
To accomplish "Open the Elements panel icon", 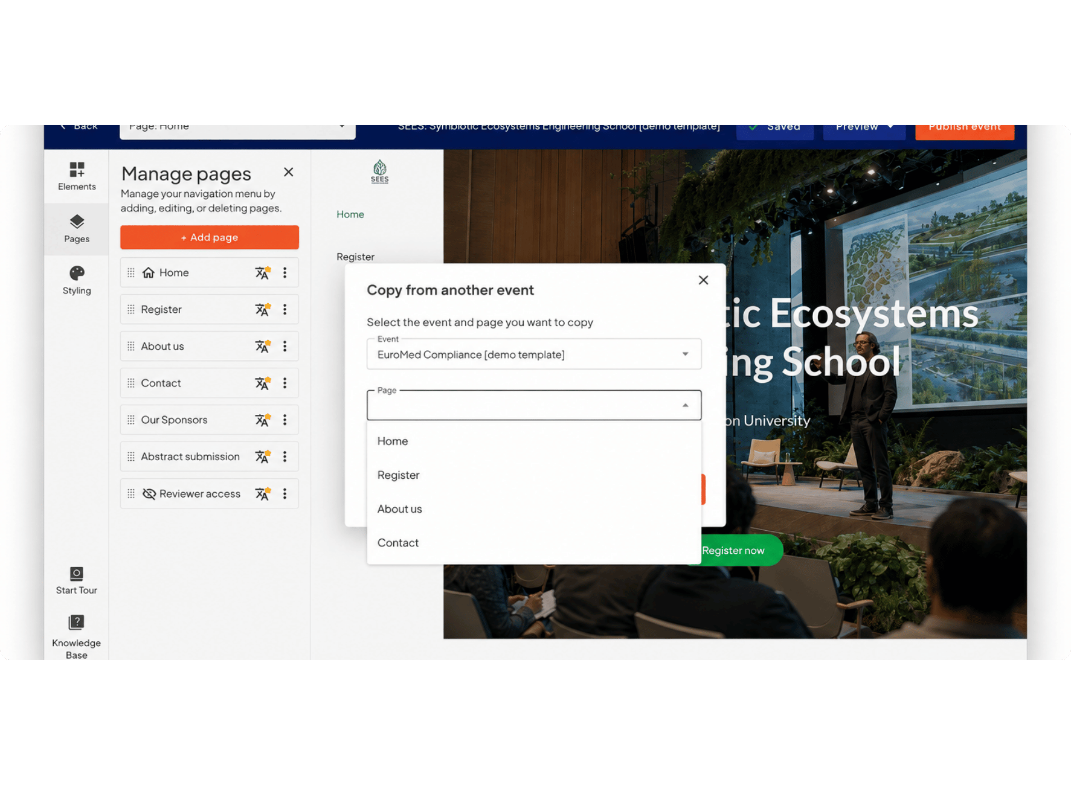I will click(77, 169).
